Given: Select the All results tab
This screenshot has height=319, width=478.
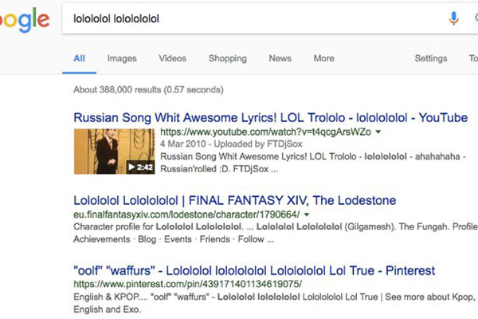Looking at the screenshot, I should coord(79,58).
